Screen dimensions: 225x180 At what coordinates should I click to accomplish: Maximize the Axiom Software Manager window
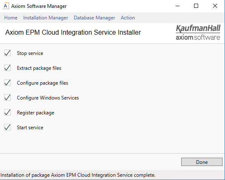[196, 6]
